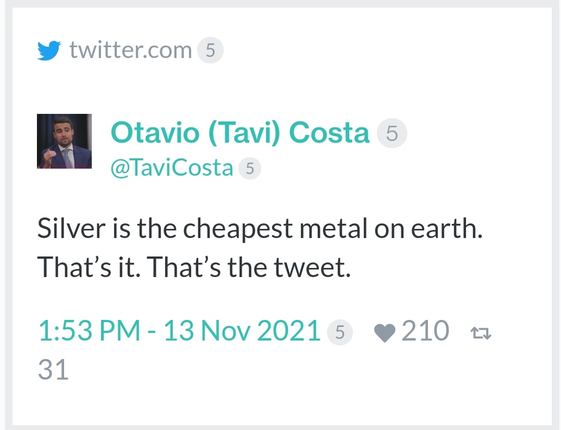Image resolution: width=561 pixels, height=430 pixels.
Task: Click the 31 retweets count
Action: [53, 370]
